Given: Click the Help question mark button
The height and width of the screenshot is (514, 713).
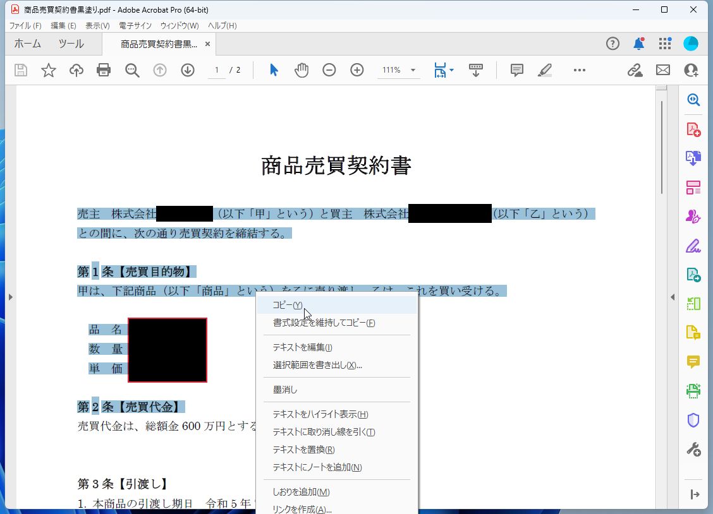Looking at the screenshot, I should tap(612, 44).
